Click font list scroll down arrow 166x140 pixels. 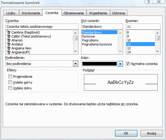point(75,52)
